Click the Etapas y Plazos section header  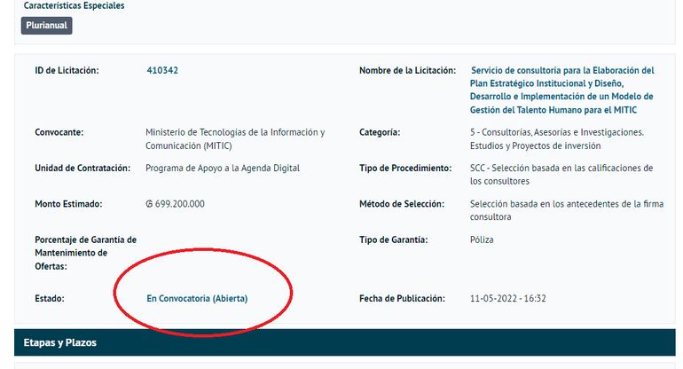60,342
